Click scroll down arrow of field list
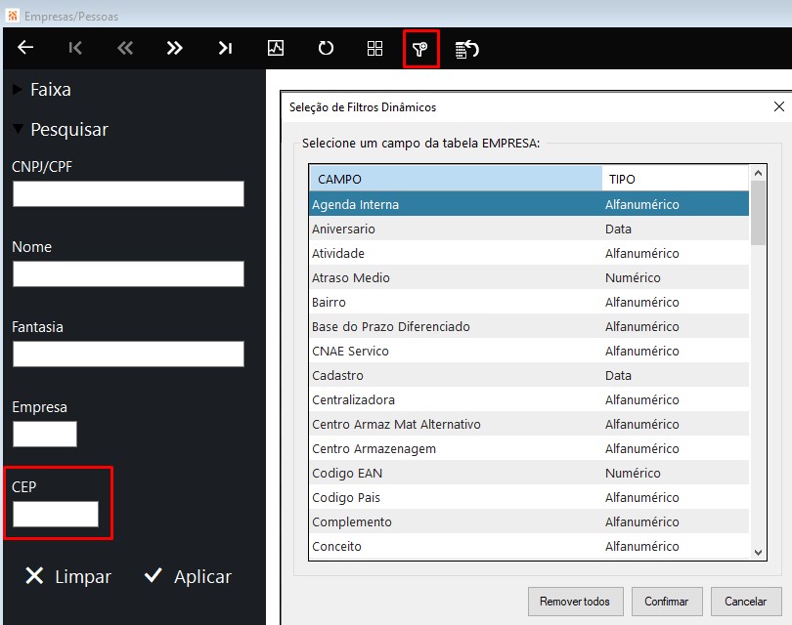The image size is (792, 625). [x=758, y=553]
